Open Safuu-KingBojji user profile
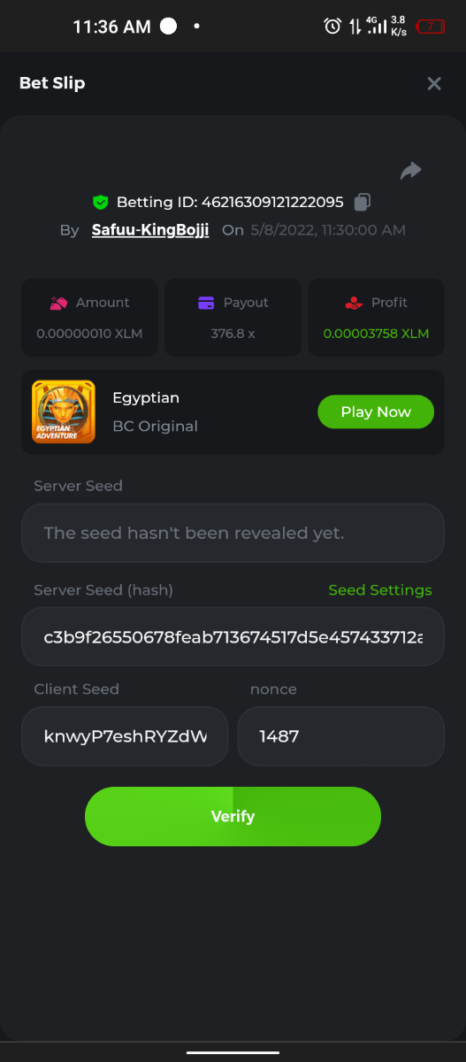Image resolution: width=466 pixels, height=1062 pixels. (150, 230)
